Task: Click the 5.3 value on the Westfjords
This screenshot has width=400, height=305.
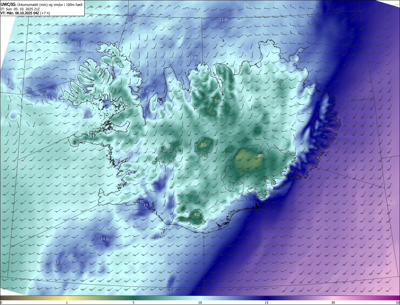Action: coord(115,91)
